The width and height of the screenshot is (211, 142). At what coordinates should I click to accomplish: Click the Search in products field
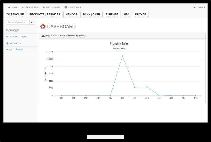(x=17, y=22)
